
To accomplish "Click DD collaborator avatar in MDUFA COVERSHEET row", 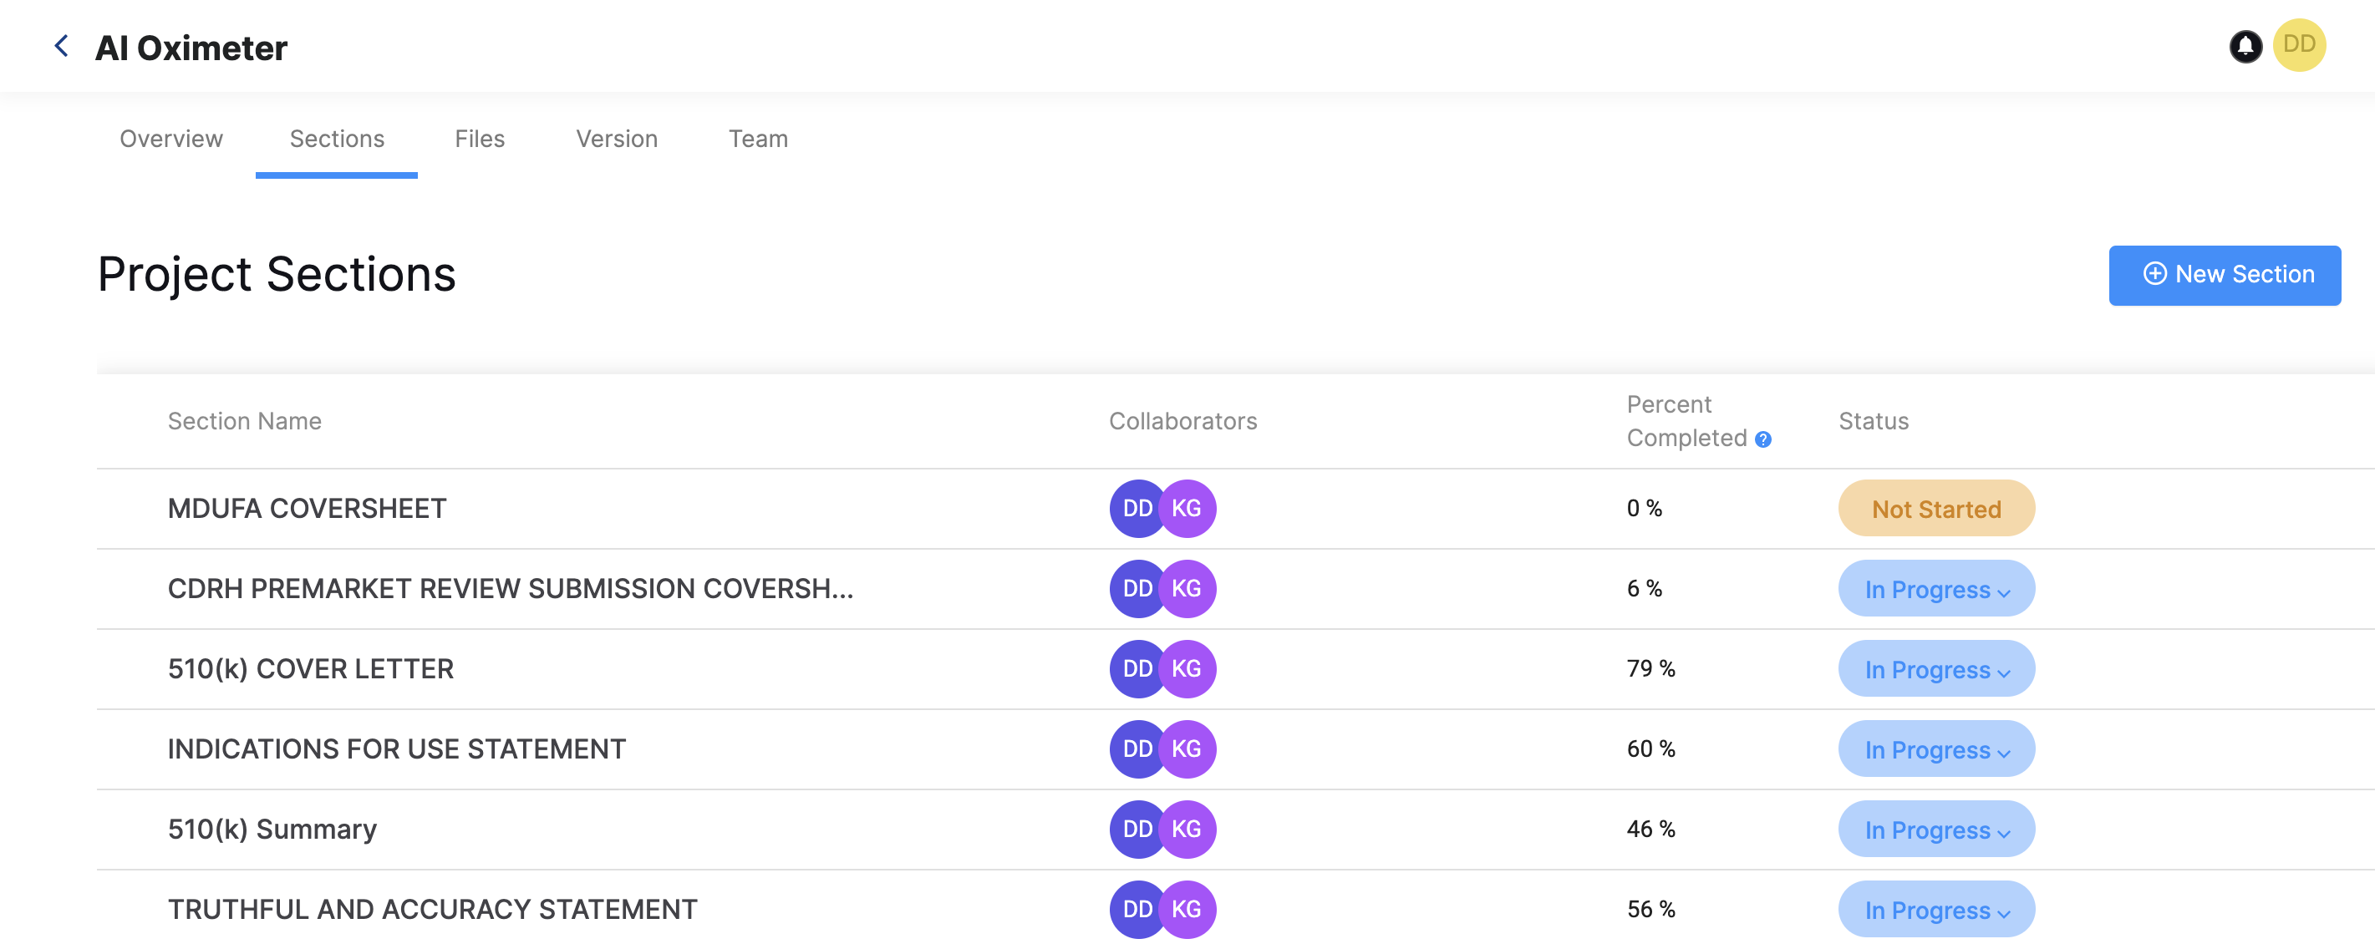I will click(x=1137, y=509).
